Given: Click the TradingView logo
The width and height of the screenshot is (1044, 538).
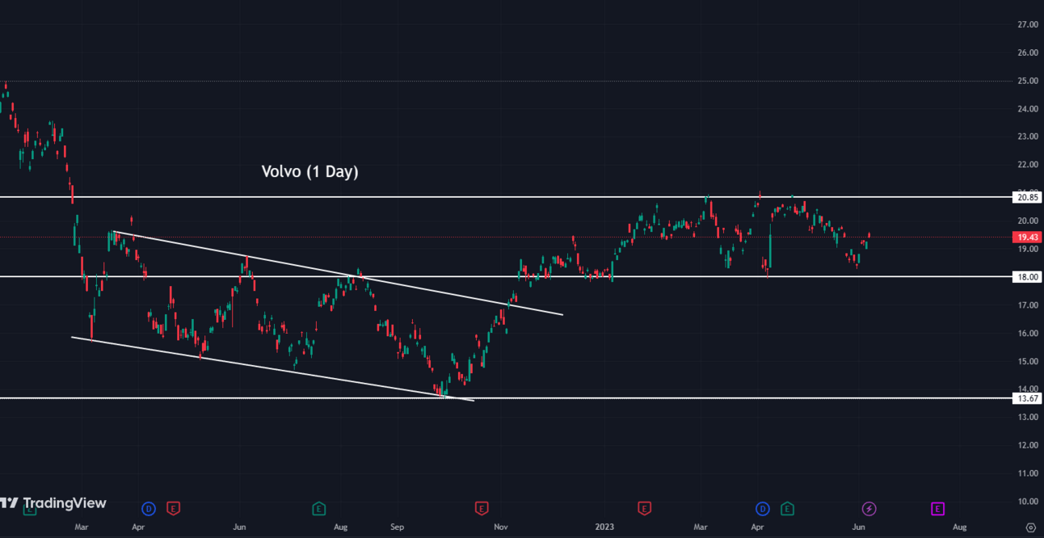Looking at the screenshot, I should [x=53, y=503].
